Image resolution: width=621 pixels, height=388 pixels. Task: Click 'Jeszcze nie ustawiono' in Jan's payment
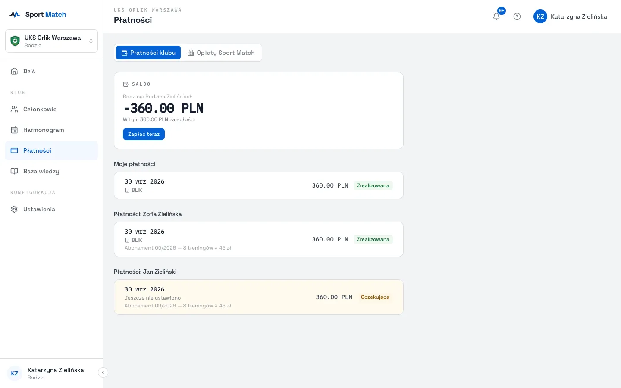click(153, 298)
